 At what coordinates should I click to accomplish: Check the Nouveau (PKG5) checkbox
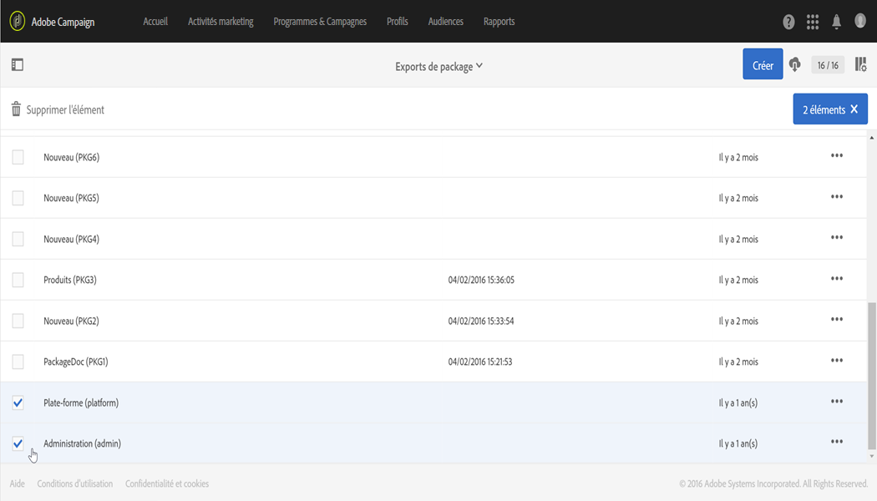(x=18, y=198)
